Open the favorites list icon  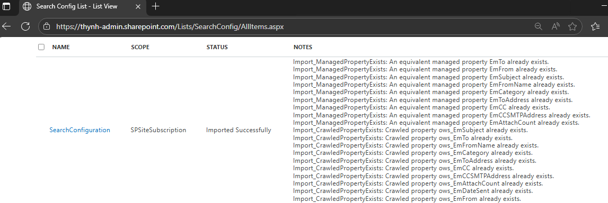point(596,26)
